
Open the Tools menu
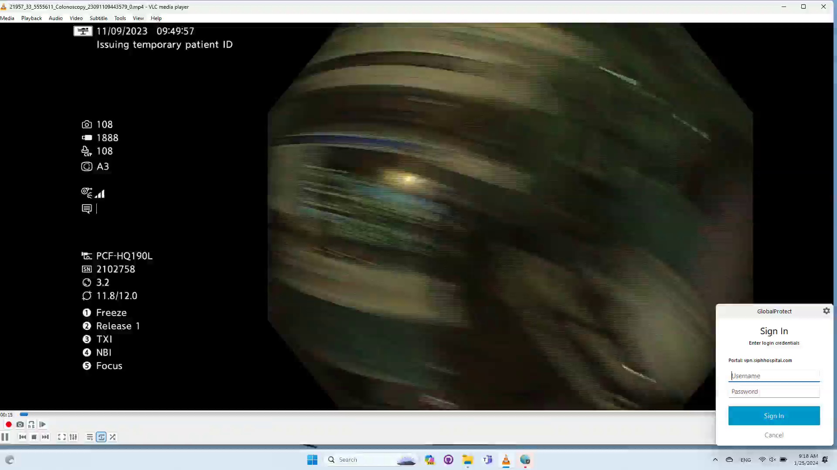120,18
